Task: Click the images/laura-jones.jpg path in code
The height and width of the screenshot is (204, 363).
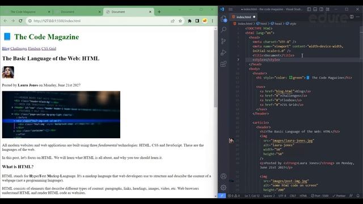Action: 293,141
